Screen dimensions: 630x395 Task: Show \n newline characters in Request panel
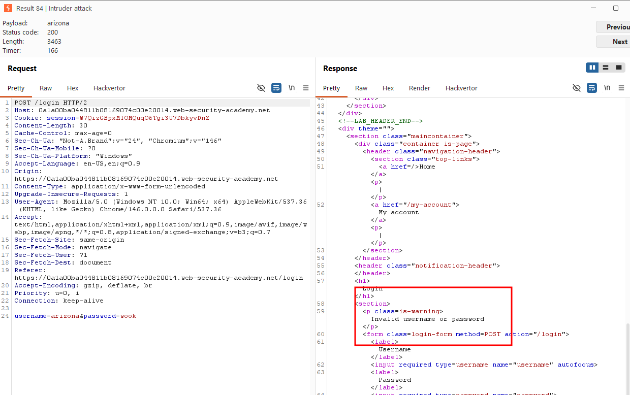[x=292, y=88]
